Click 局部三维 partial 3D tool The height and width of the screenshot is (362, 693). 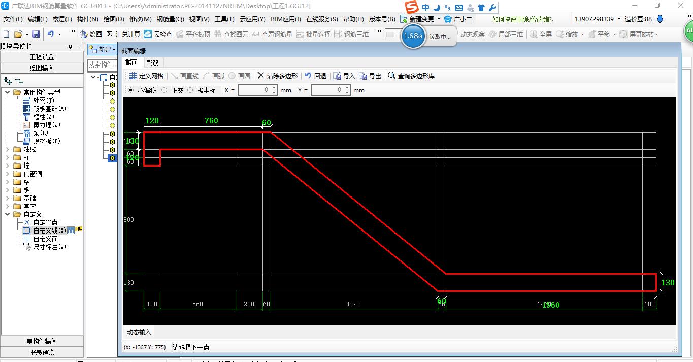[505, 34]
